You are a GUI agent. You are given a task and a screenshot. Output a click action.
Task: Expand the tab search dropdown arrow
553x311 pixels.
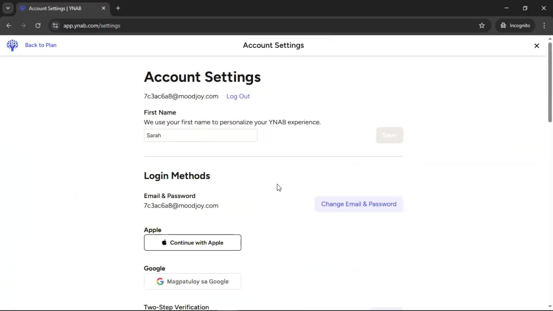[x=8, y=8]
